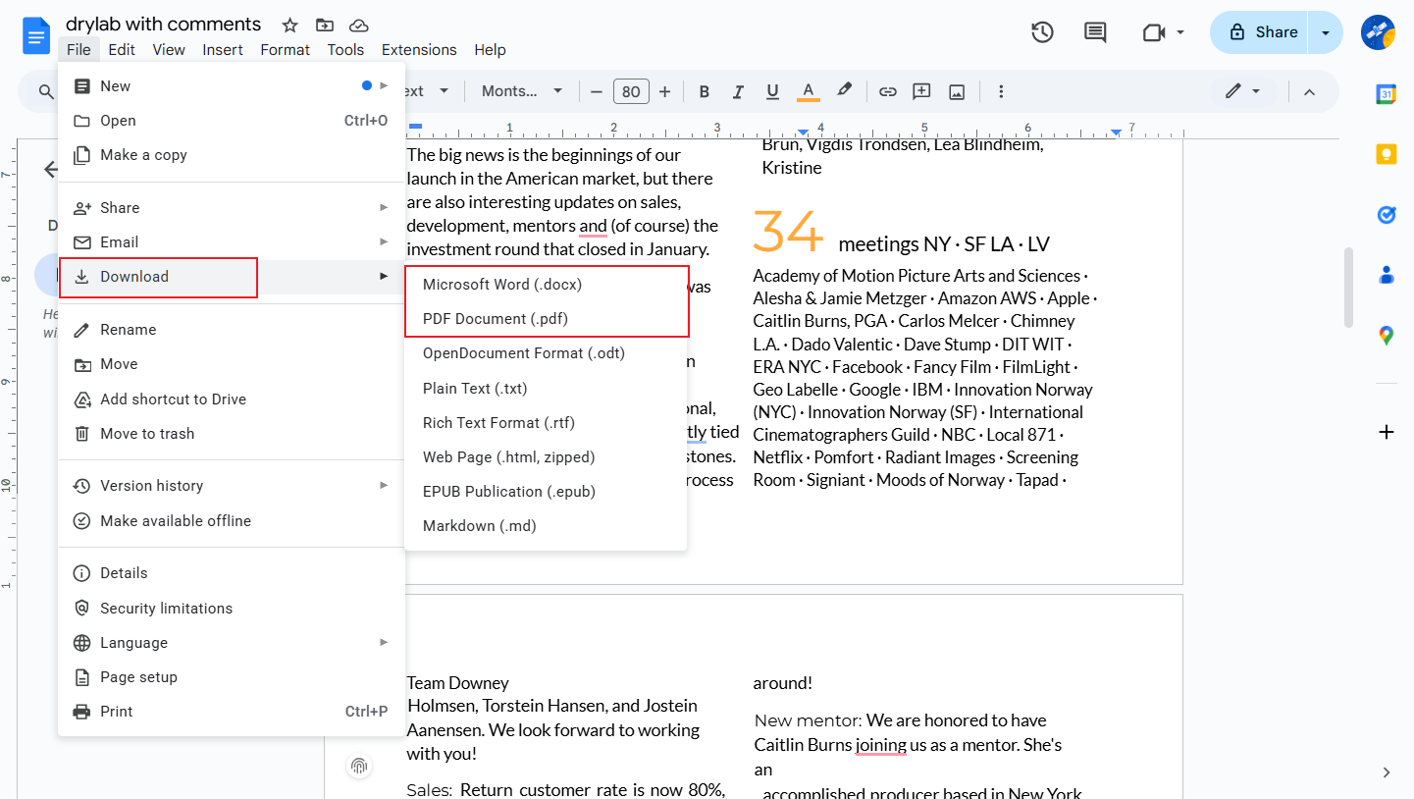This screenshot has width=1414, height=799.
Task: Toggle underline formatting
Action: (772, 90)
